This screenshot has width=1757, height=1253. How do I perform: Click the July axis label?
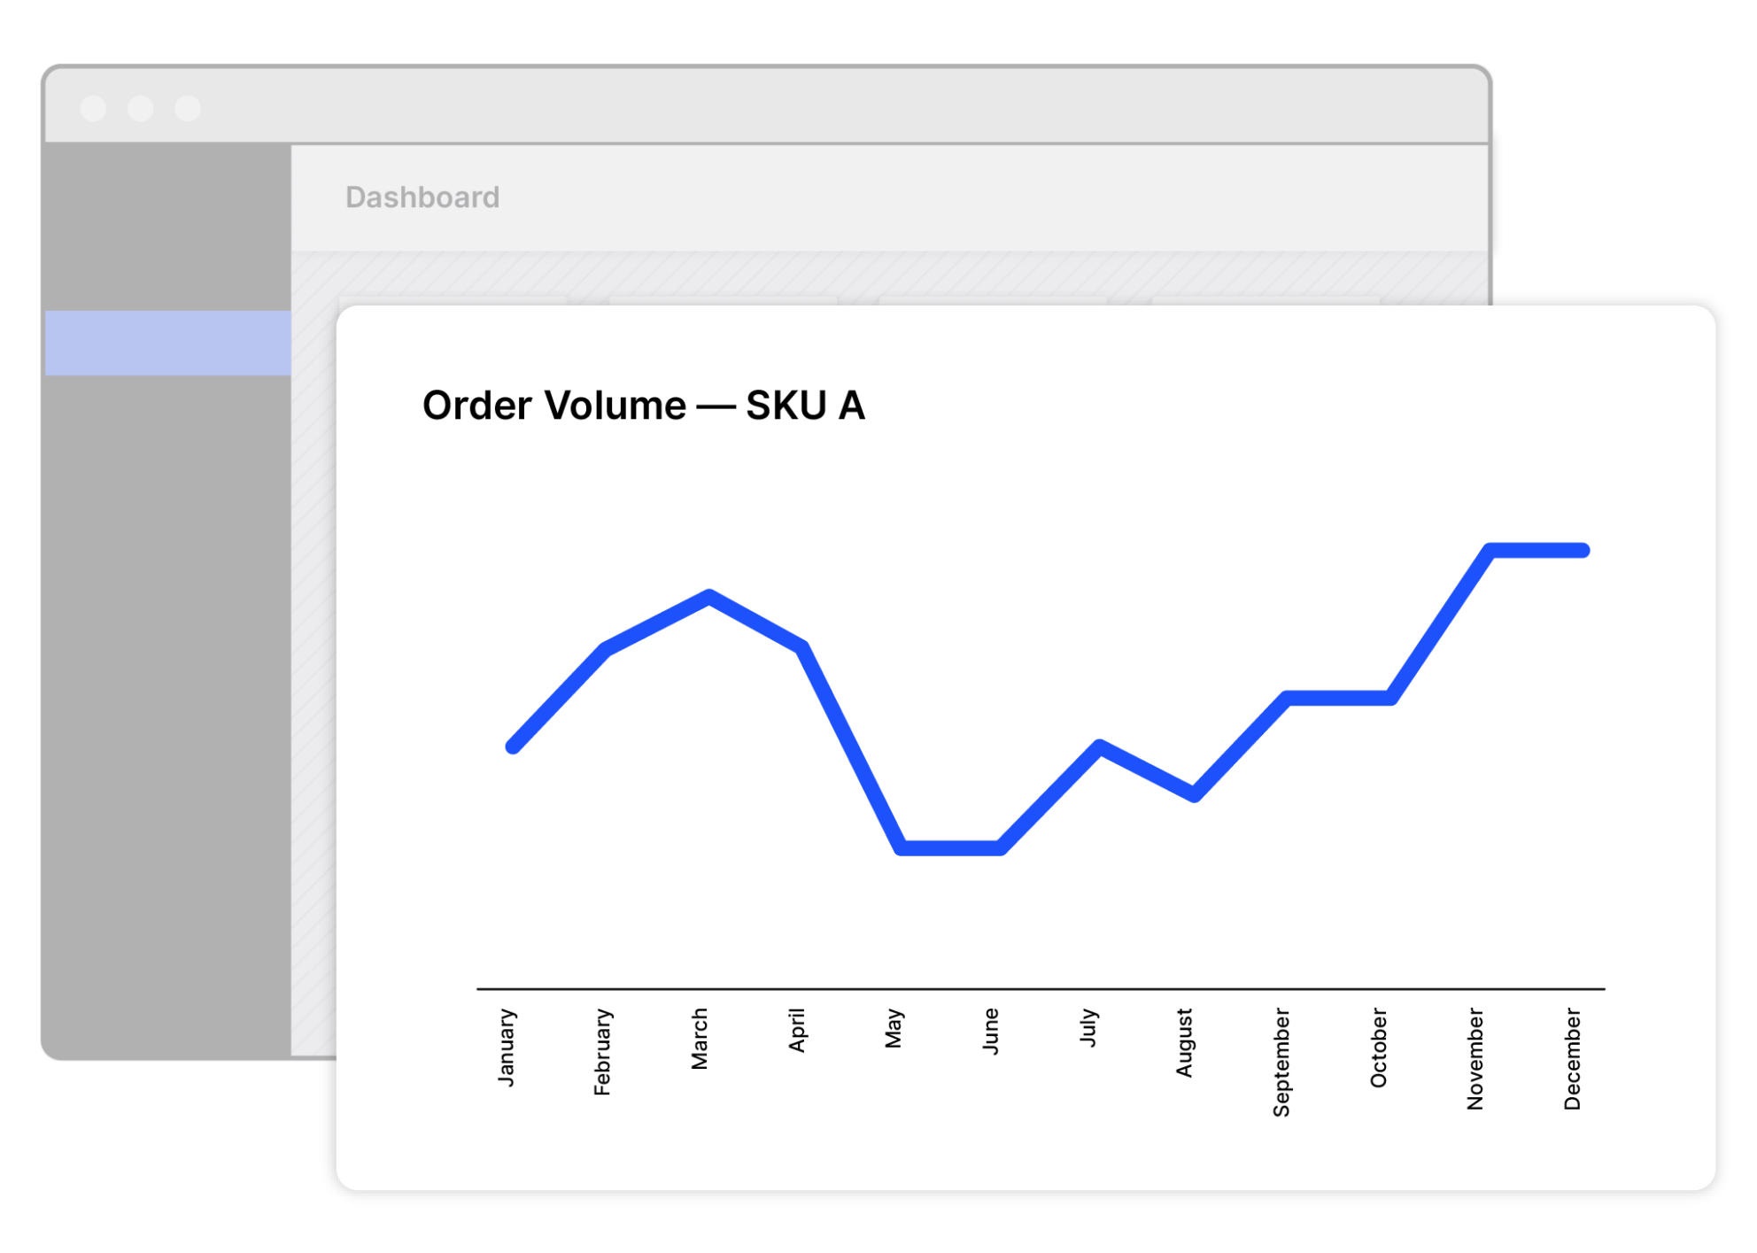tap(1088, 1027)
